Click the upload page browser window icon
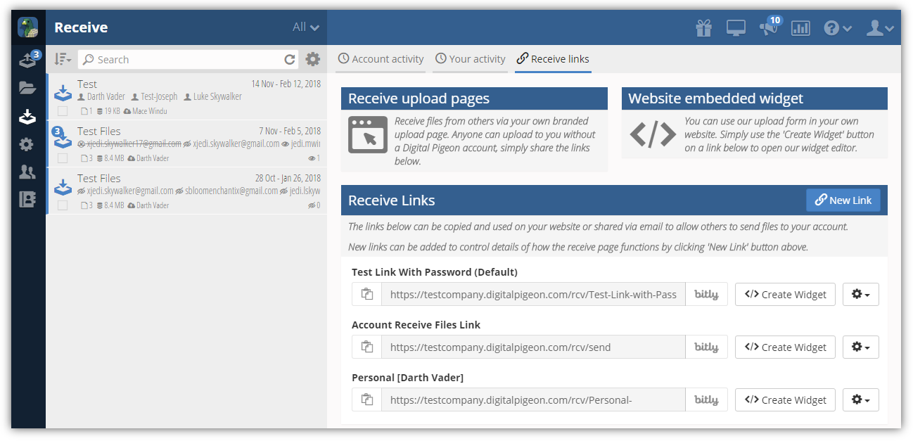913x441 pixels. tap(368, 135)
